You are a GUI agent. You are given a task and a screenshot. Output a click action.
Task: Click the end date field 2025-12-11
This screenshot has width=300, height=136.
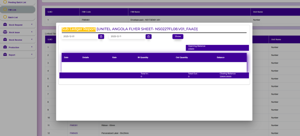click(x=127, y=37)
